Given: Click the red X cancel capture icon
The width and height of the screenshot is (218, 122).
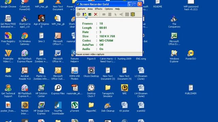Looking at the screenshot, I should (96, 14).
